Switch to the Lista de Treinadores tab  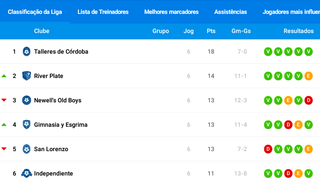[103, 12]
